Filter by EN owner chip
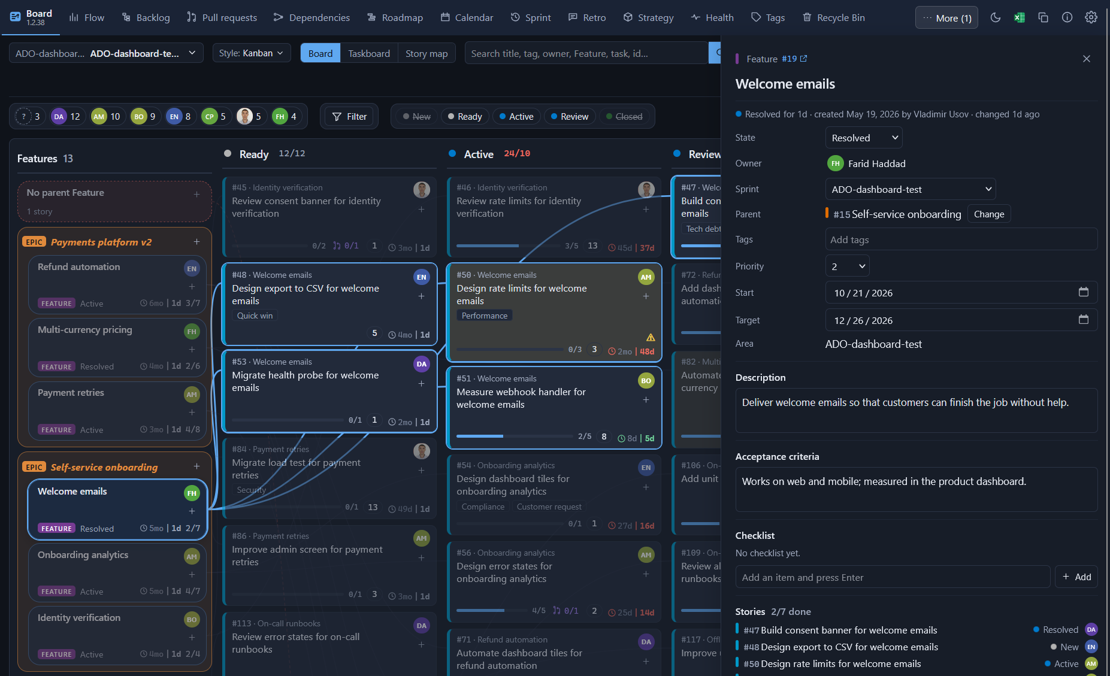1110x676 pixels. coord(180,116)
